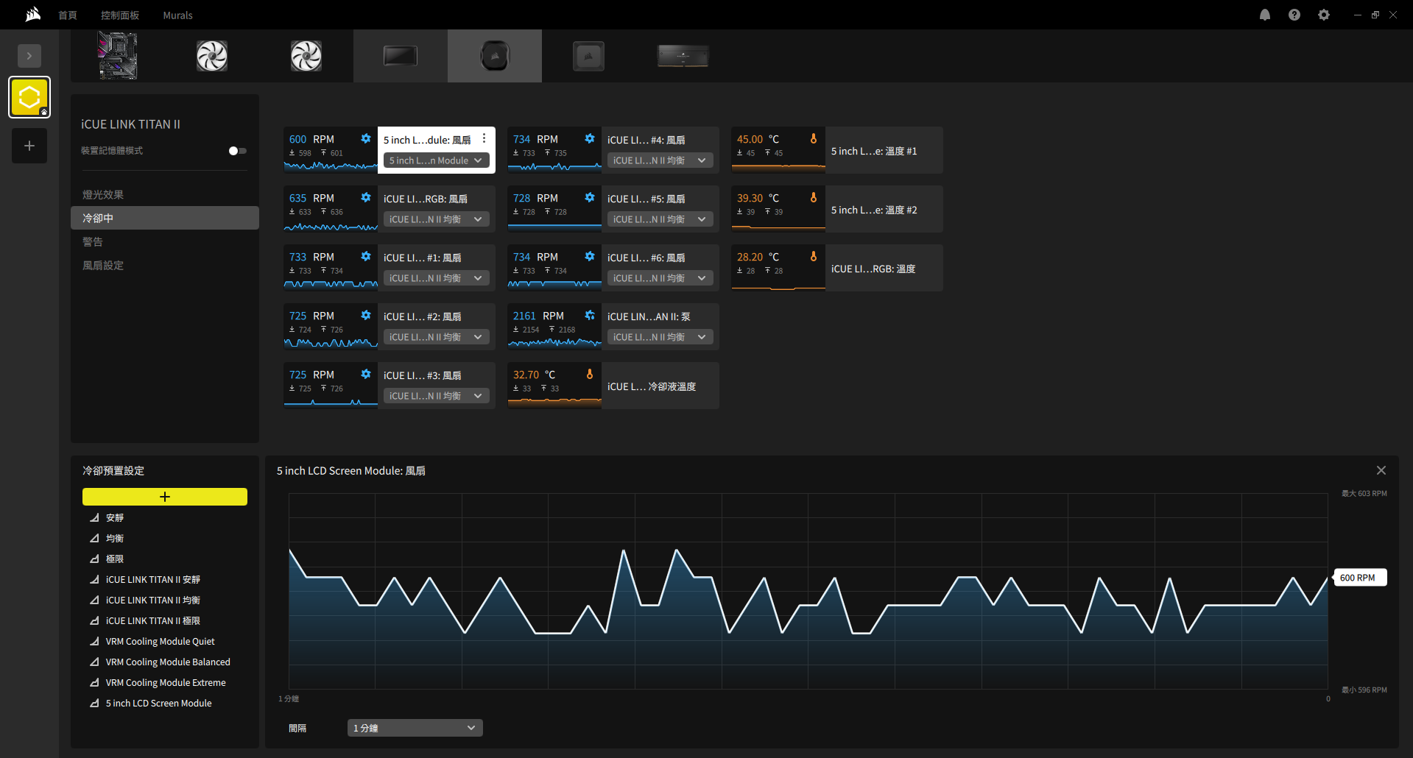Click the pump icon on 2161 RPM tile
This screenshot has height=758, width=1413.
point(590,315)
